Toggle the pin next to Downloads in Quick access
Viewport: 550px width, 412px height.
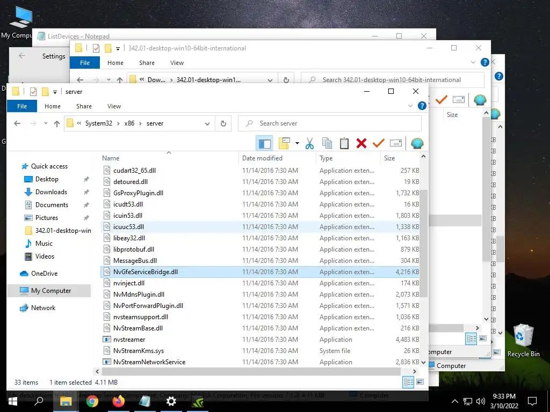[x=86, y=192]
